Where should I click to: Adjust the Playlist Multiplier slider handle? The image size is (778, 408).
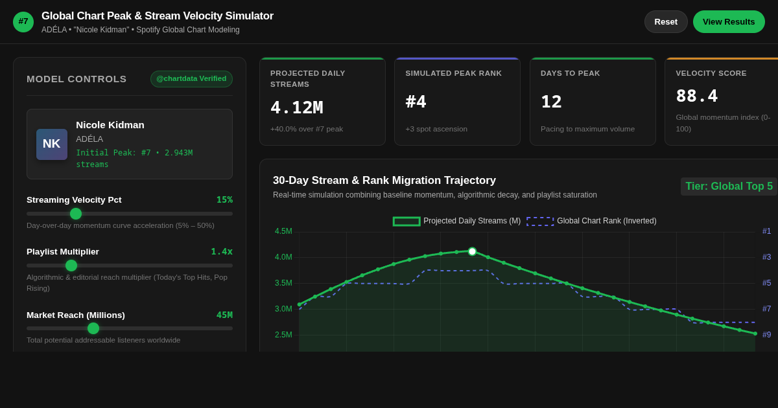click(x=71, y=266)
